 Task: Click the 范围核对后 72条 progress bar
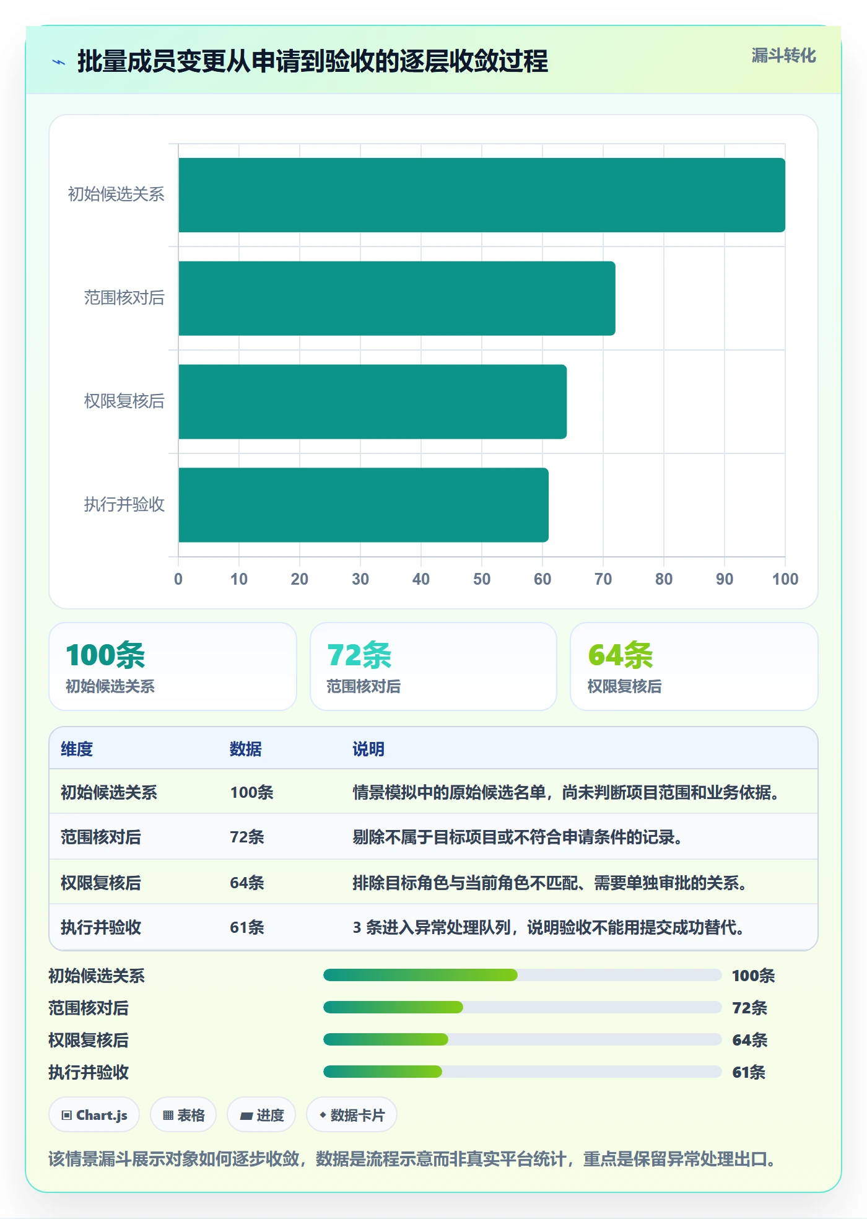(x=522, y=1007)
